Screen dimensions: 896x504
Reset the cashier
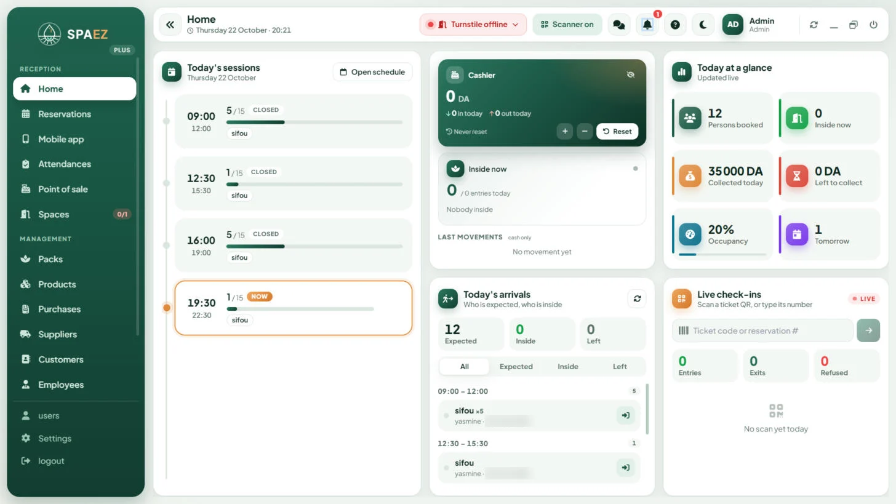[617, 131]
